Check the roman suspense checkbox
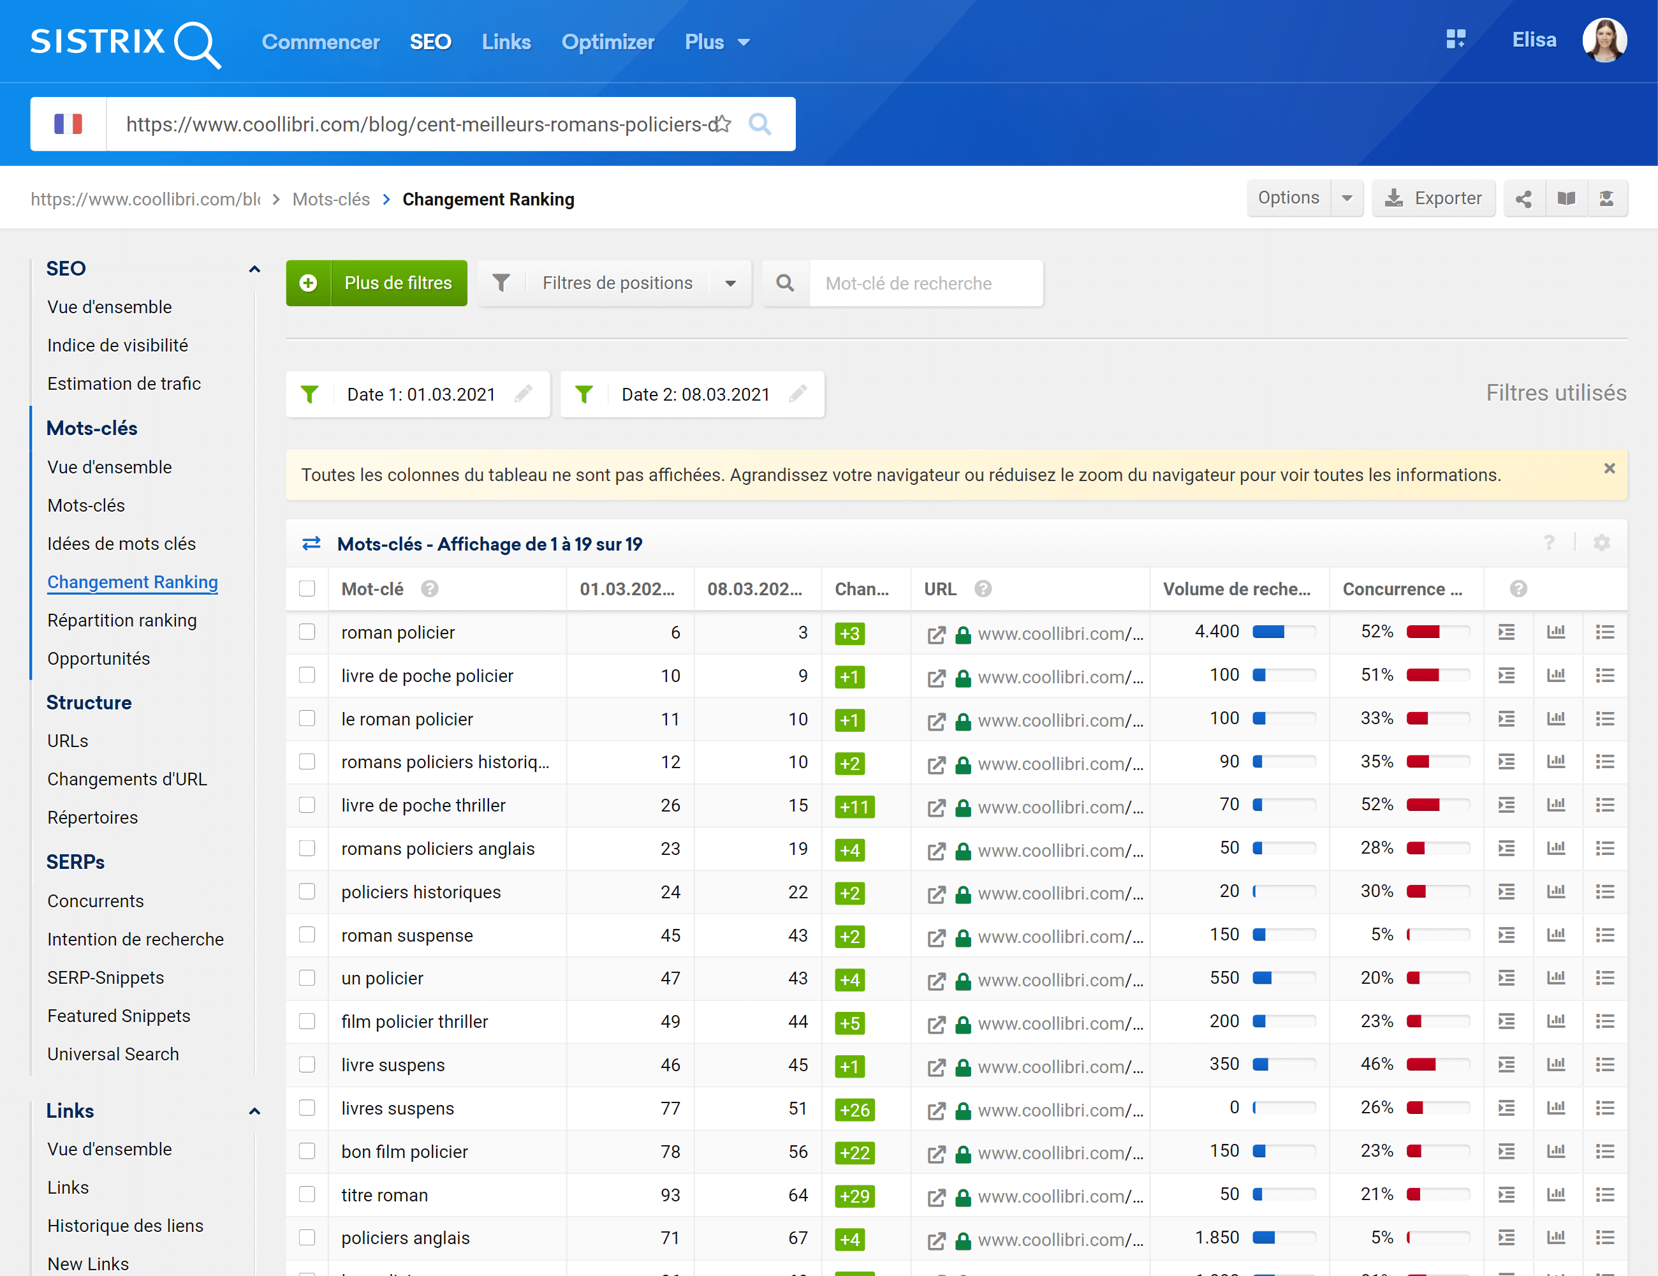 [x=307, y=935]
